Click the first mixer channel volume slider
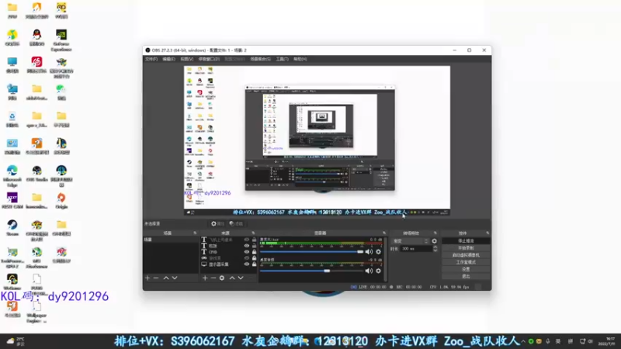Viewport: 621px width, 349px height. pyautogui.click(x=311, y=251)
